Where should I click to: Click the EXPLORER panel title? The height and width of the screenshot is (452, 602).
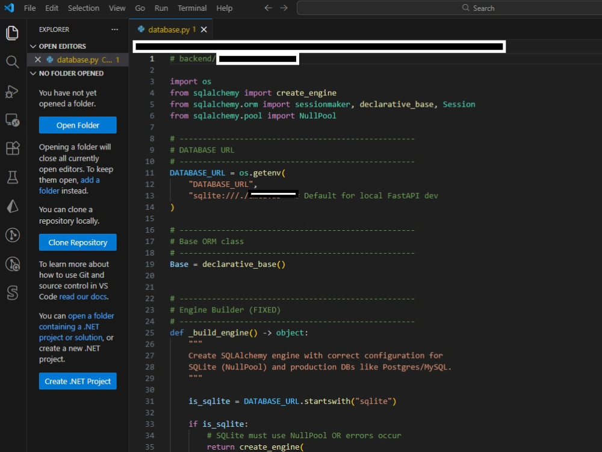(x=54, y=30)
